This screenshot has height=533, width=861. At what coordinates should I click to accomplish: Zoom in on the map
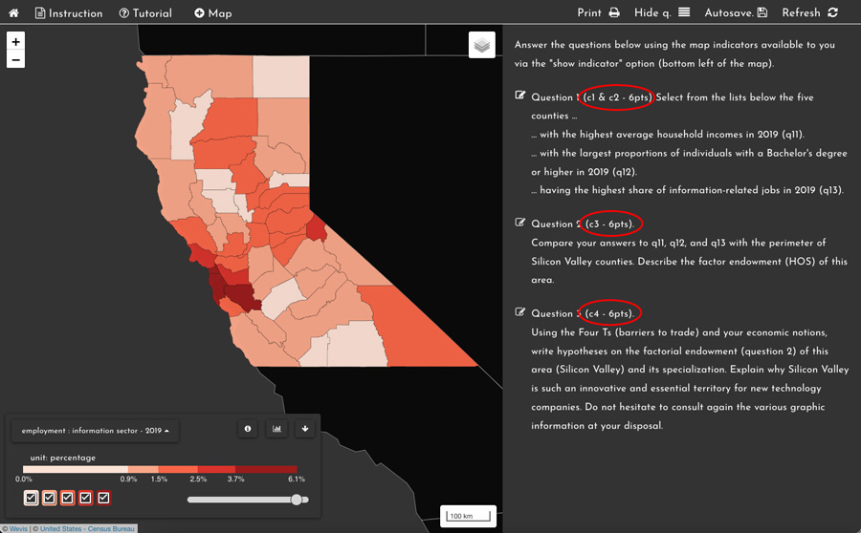(x=16, y=41)
